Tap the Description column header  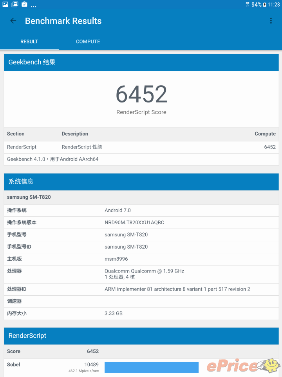(x=75, y=134)
